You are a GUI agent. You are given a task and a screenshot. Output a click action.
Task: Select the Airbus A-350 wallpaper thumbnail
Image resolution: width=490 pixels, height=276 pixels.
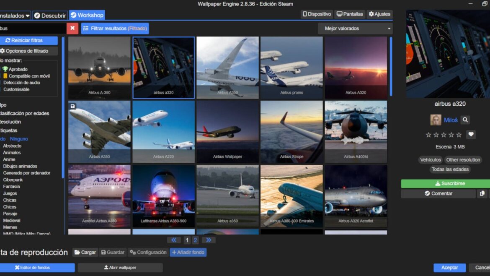99,68
